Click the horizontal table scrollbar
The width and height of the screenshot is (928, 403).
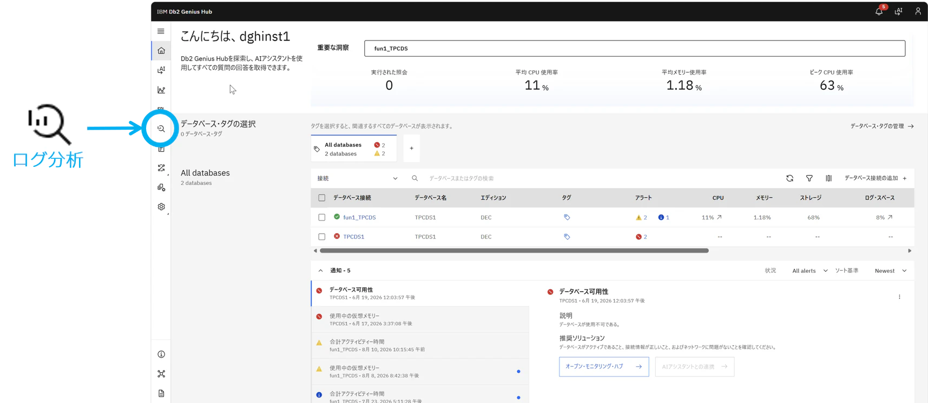pos(514,251)
